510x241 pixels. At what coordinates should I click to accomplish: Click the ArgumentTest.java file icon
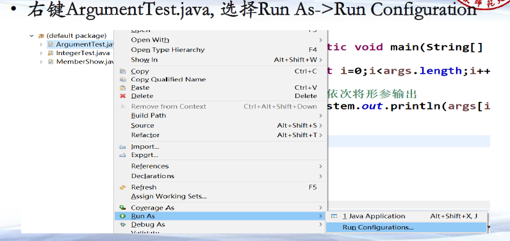(x=51, y=44)
